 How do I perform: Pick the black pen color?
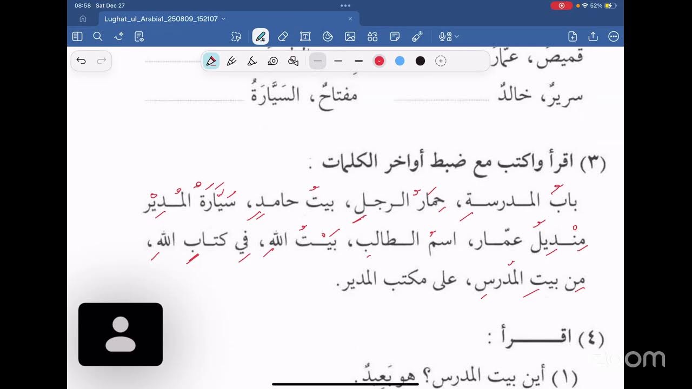tap(420, 61)
